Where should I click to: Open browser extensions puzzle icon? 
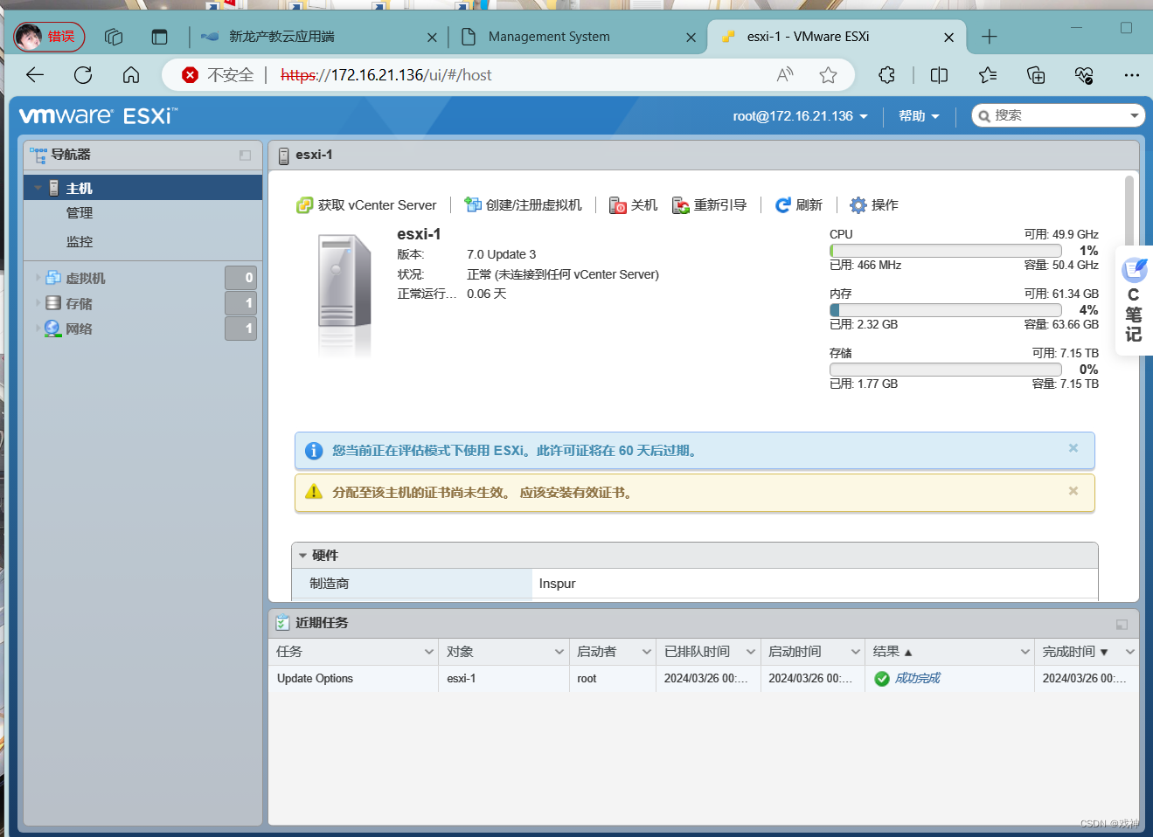[x=886, y=75]
